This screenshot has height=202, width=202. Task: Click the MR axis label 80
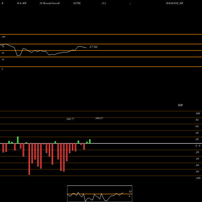click(x=197, y=120)
